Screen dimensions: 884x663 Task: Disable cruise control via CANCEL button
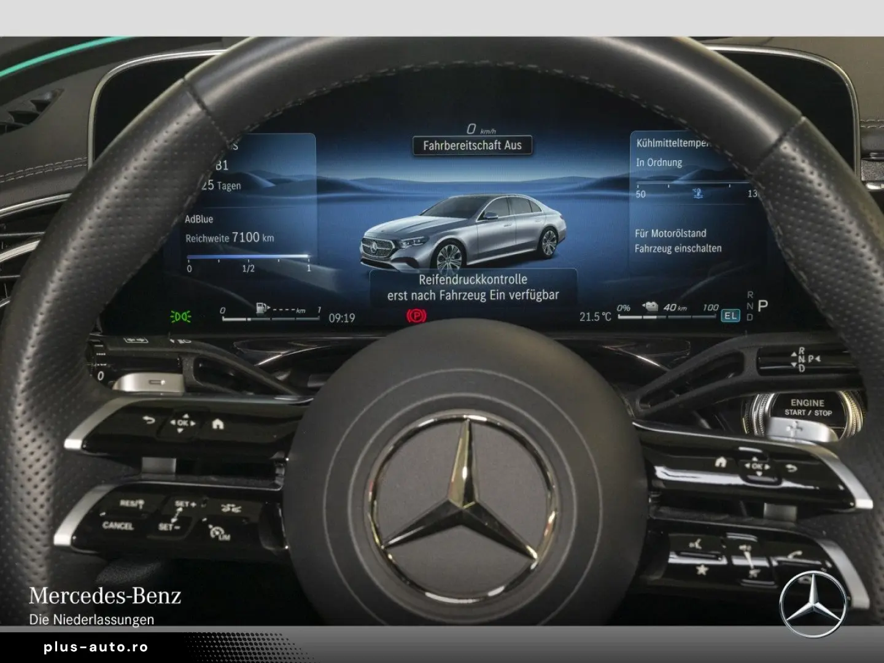pyautogui.click(x=118, y=525)
